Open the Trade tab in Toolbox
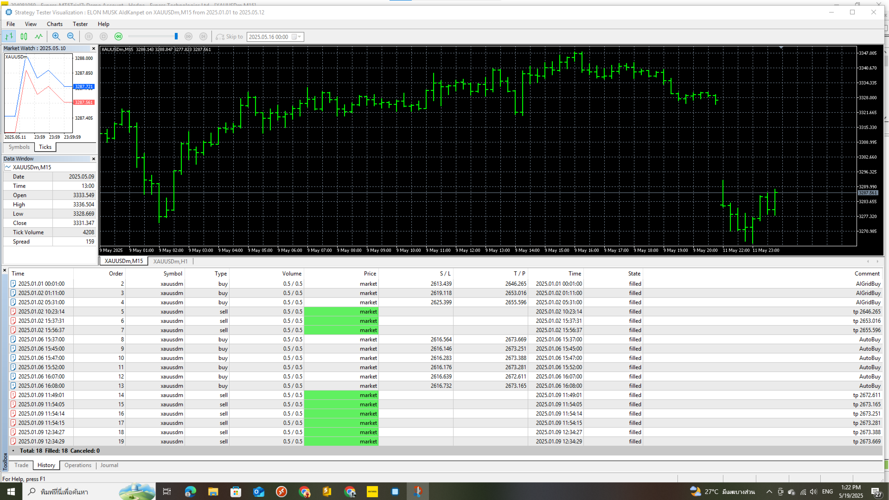The width and height of the screenshot is (889, 500). pyautogui.click(x=21, y=465)
